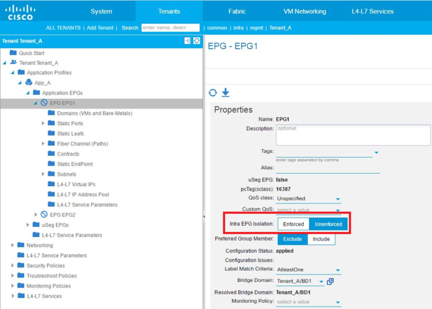Open the topology icon in Tenant_A header

188,41
